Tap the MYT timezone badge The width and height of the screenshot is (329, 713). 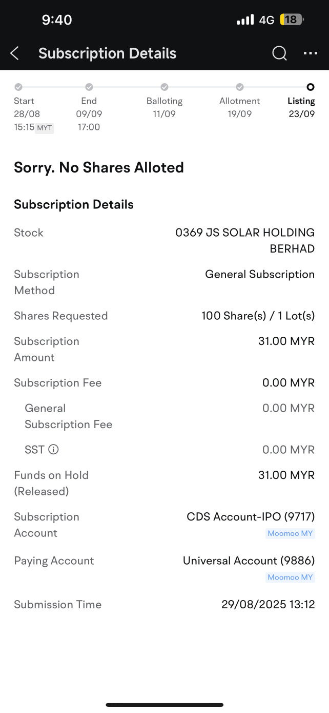coord(45,128)
